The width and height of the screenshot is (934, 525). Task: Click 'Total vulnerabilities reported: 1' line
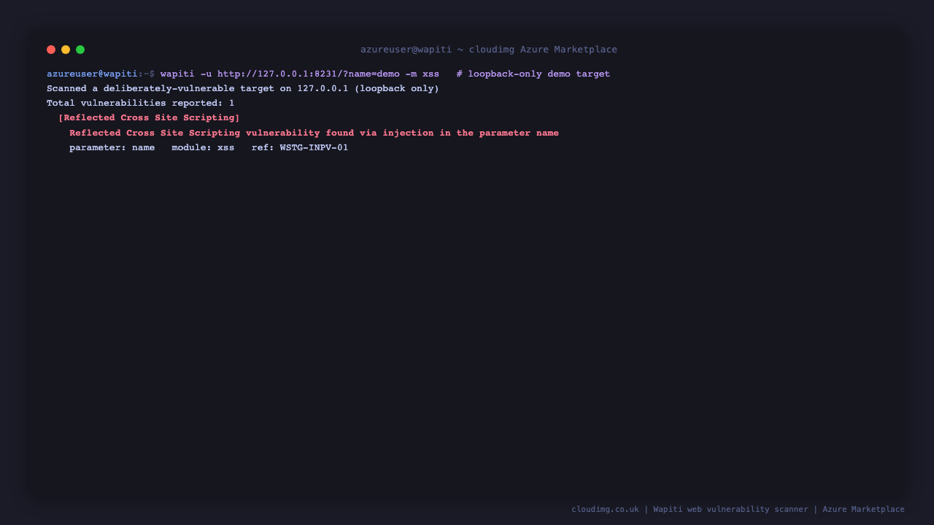coord(141,104)
